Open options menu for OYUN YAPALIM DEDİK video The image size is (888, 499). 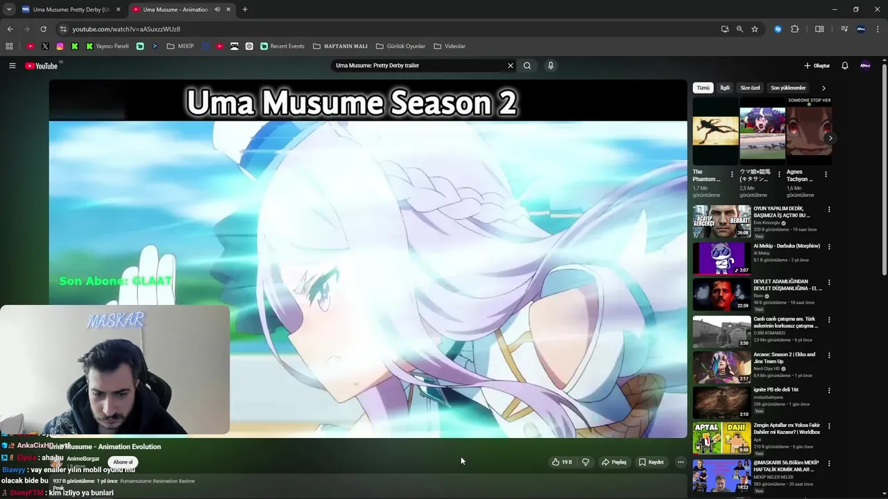click(829, 209)
